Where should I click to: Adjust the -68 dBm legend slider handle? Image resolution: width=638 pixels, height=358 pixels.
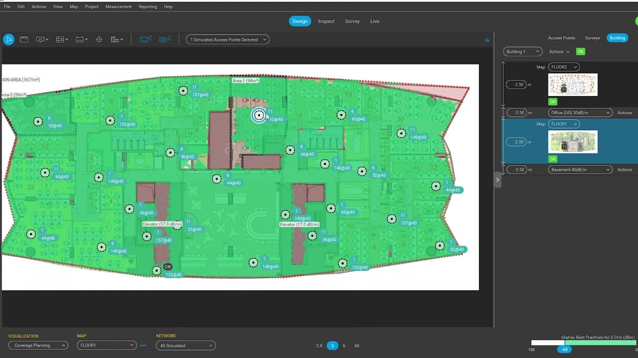pyautogui.click(x=564, y=350)
